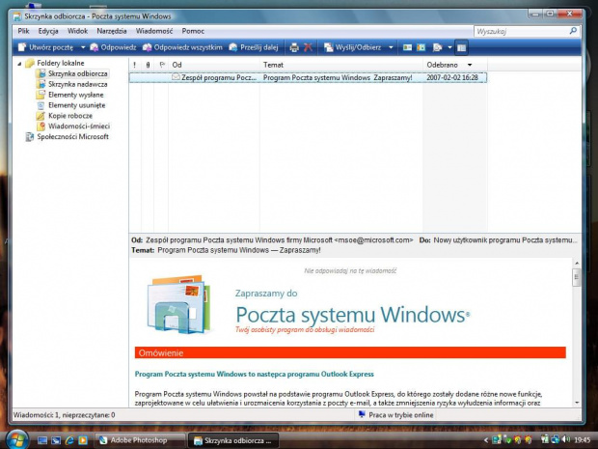598x449 pixels.
Task: Click in the 'Wyszukaj' search field
Action: pyautogui.click(x=521, y=31)
